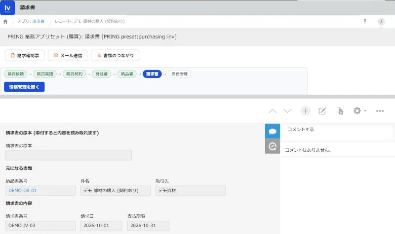Open the Iv app logo icon
The width and height of the screenshot is (395, 234).
7,7
